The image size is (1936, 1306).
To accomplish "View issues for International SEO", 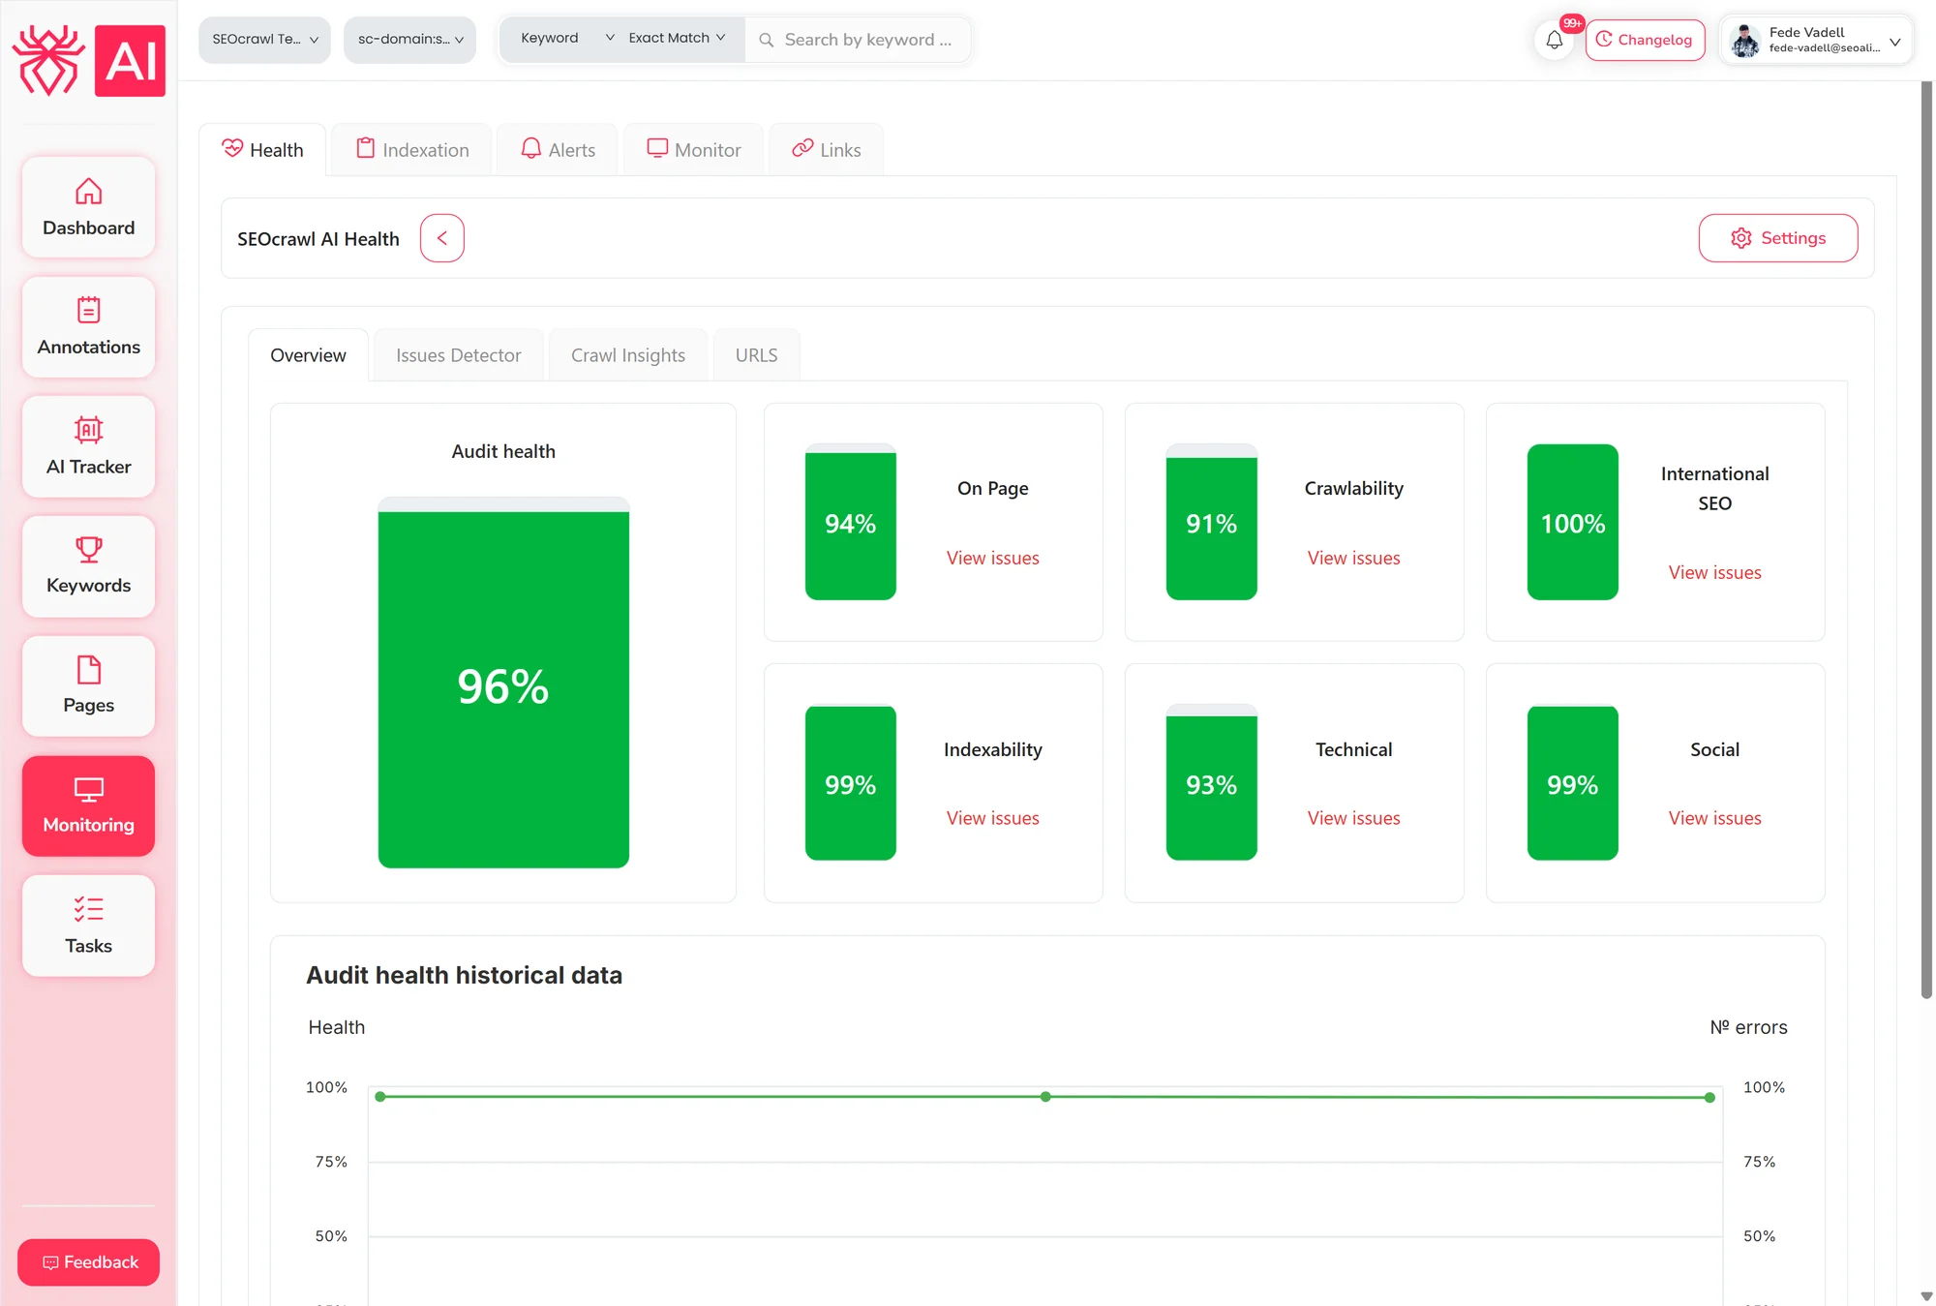I will click(1714, 573).
